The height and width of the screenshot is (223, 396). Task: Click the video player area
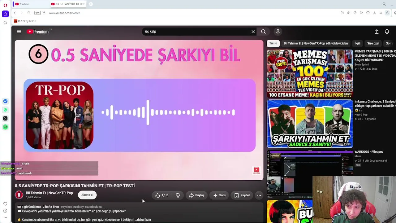139,110
